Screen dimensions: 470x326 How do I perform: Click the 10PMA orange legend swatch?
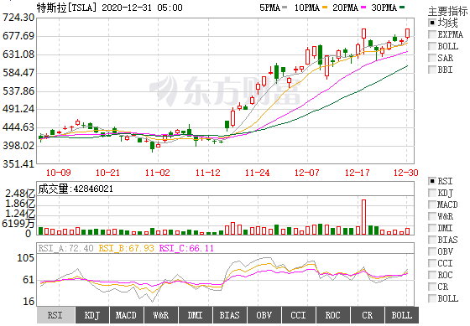pos(325,8)
